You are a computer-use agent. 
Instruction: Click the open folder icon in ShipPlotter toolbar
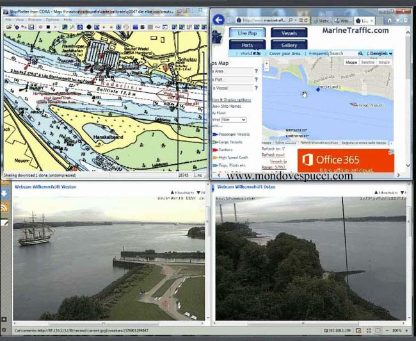[x=9, y=27]
